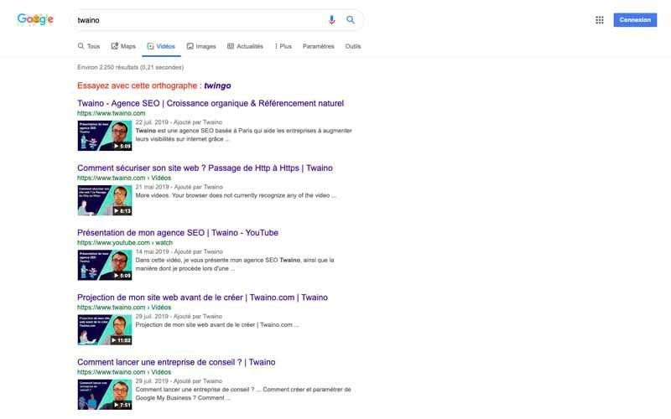
Task: Open result Twaino - Agence SEO Croissance organique
Action: (211, 103)
